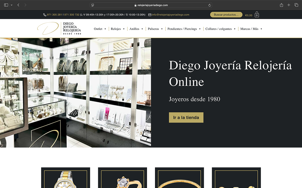Click the Diego Joyería Relojería logo
Screen dimensions: 302x188
tap(59, 28)
